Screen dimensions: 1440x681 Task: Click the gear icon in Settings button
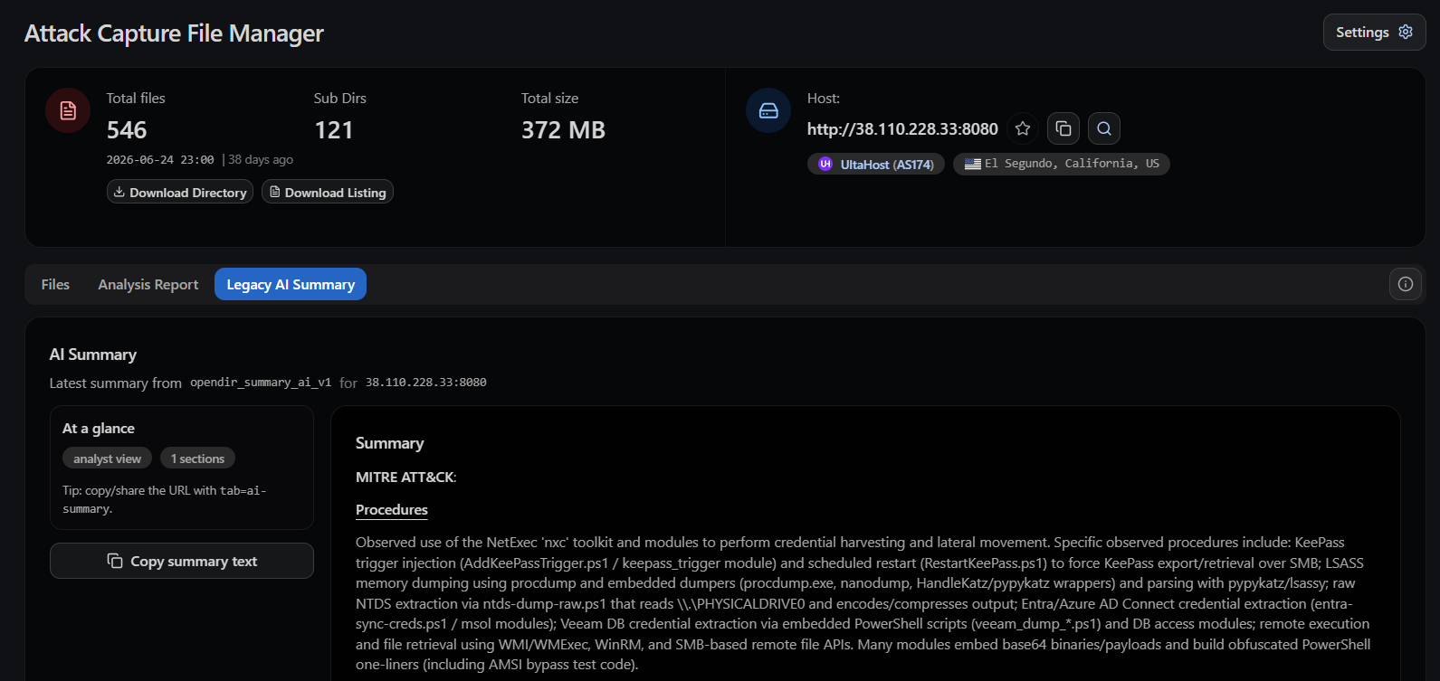pyautogui.click(x=1406, y=32)
